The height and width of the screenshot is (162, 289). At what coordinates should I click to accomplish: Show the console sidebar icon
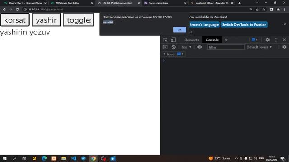point(165,47)
